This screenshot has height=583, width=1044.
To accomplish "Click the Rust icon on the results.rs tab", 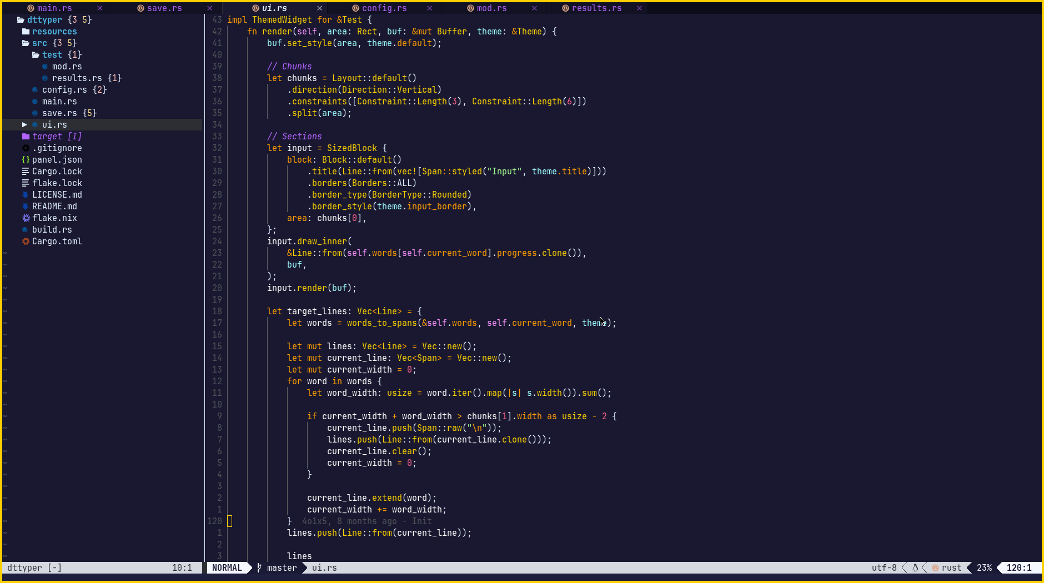I will coord(565,8).
